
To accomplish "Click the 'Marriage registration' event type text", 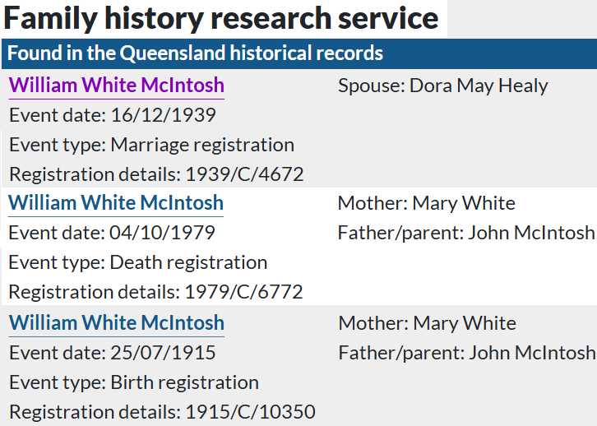I will pyautogui.click(x=202, y=145).
